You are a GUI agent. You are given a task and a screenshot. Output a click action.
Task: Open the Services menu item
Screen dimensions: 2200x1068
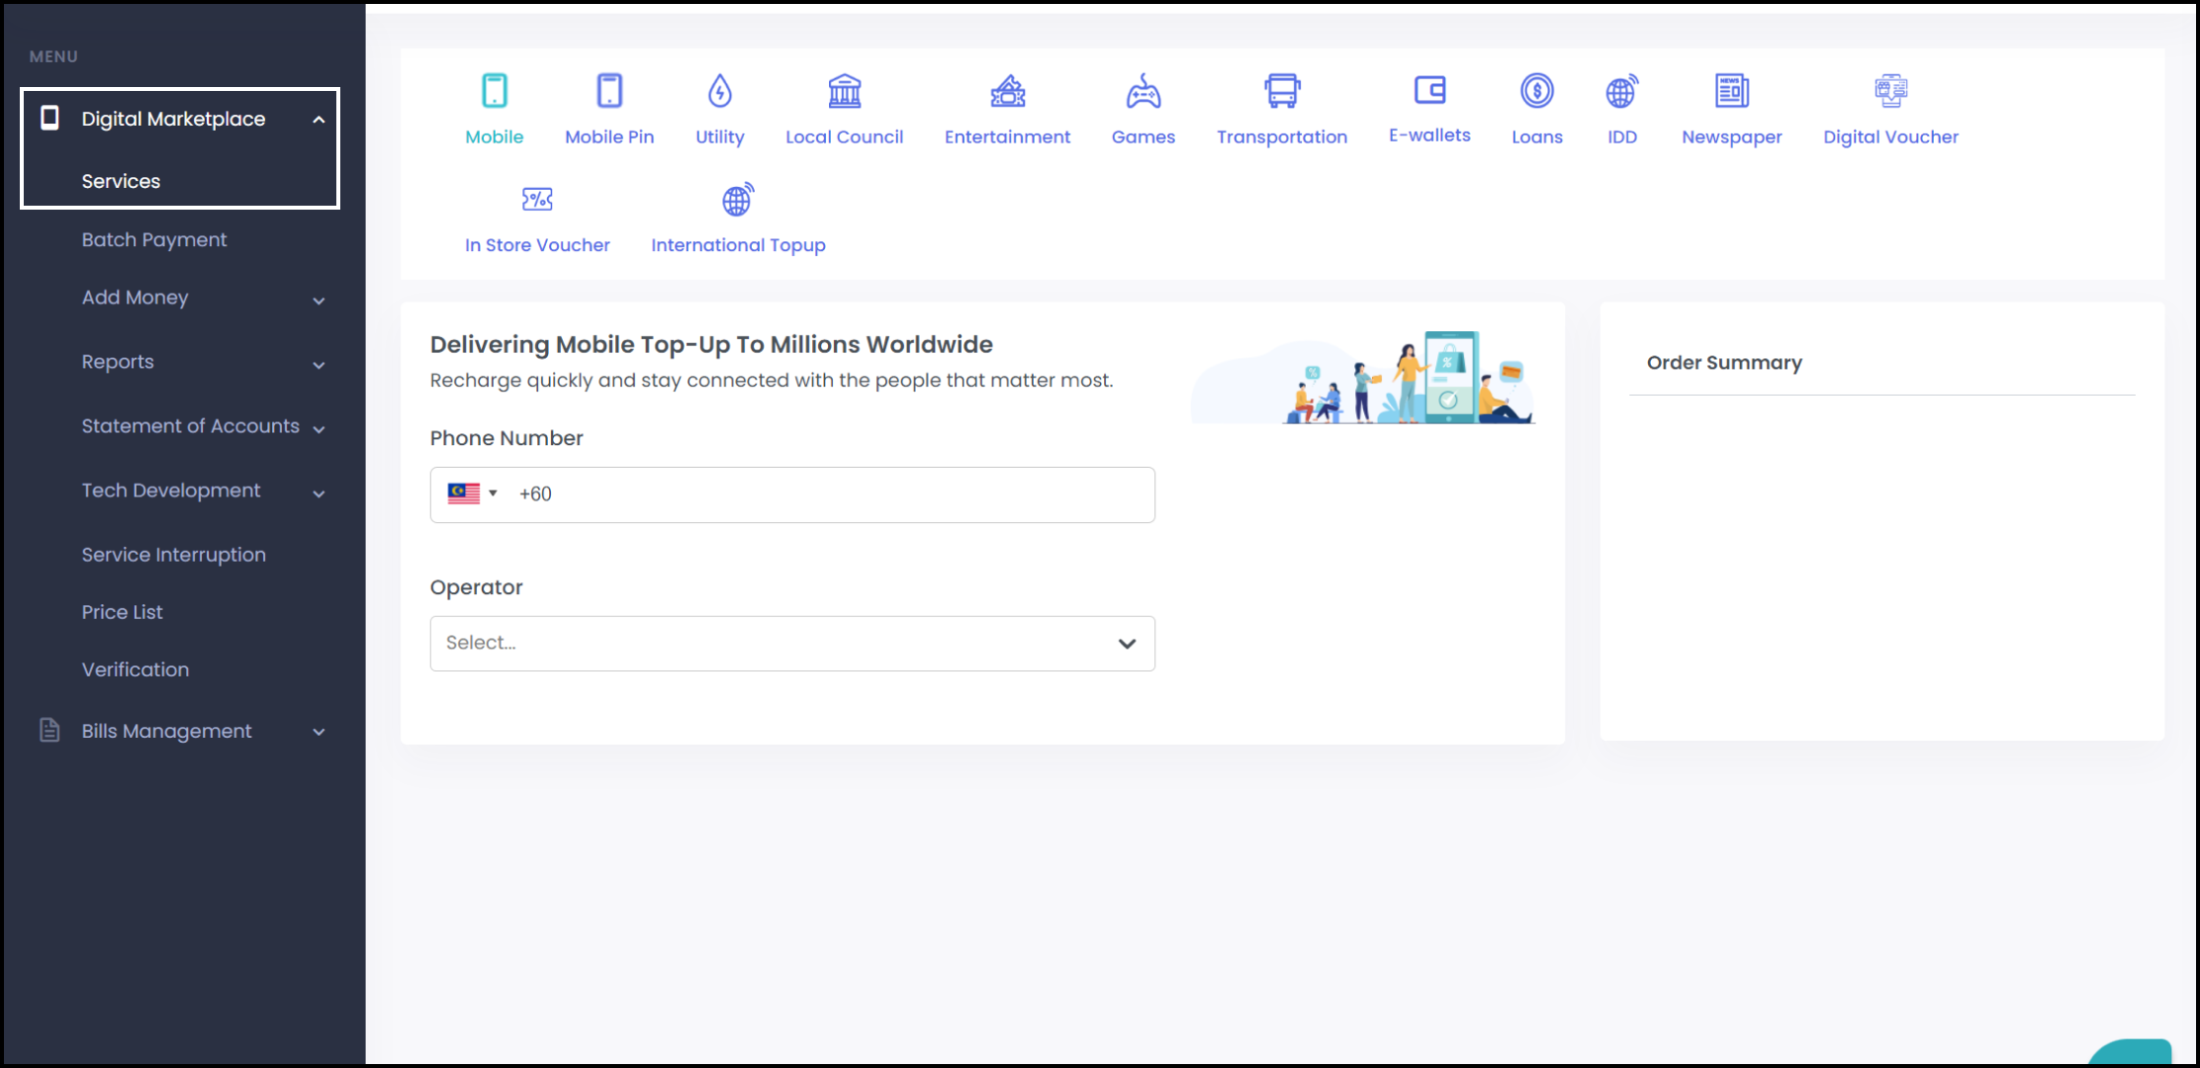pyautogui.click(x=121, y=181)
